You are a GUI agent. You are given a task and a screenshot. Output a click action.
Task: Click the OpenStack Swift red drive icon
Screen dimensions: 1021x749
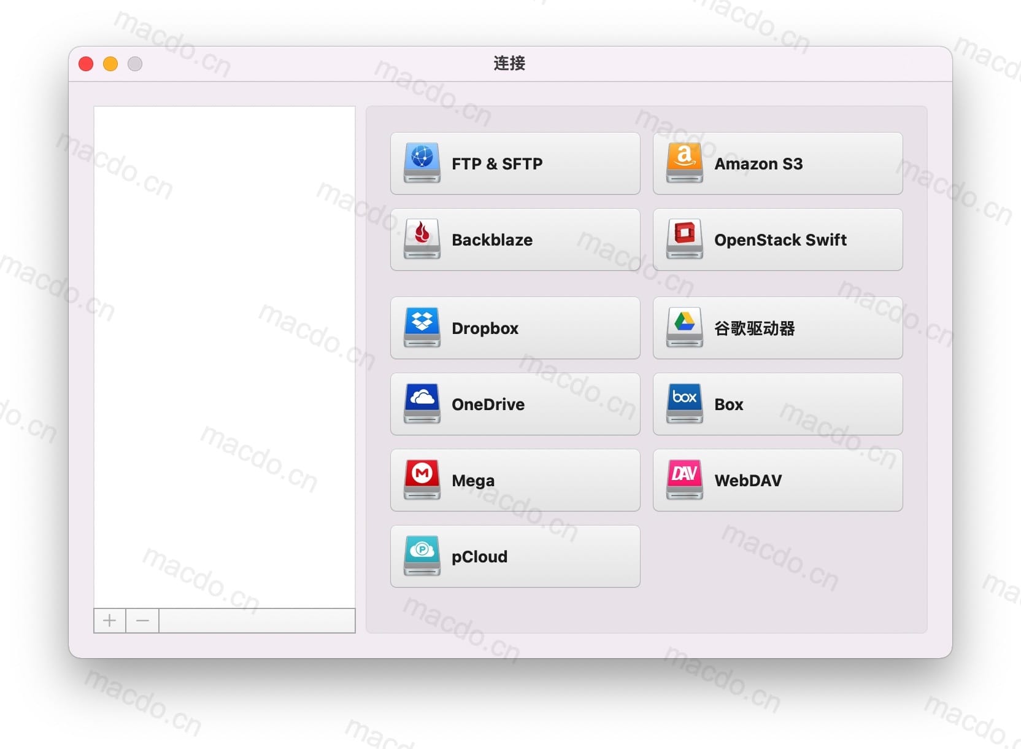(685, 239)
